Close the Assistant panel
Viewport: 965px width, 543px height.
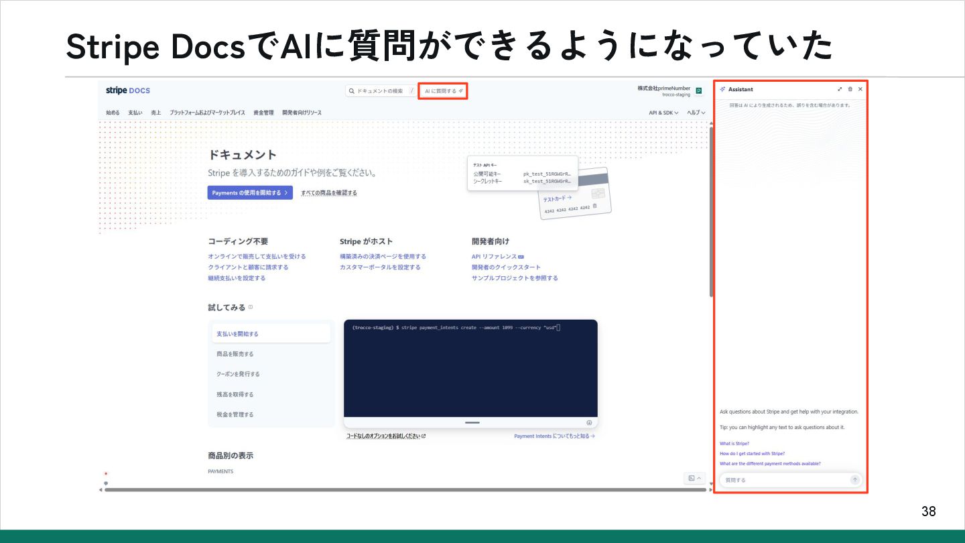click(x=860, y=89)
